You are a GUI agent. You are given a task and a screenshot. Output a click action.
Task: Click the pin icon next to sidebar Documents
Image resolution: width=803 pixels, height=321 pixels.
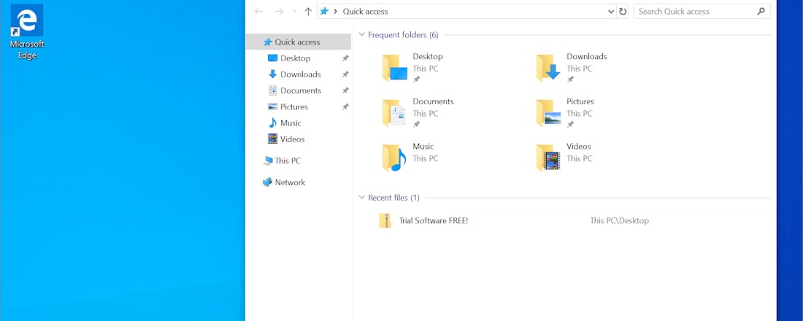pos(345,90)
